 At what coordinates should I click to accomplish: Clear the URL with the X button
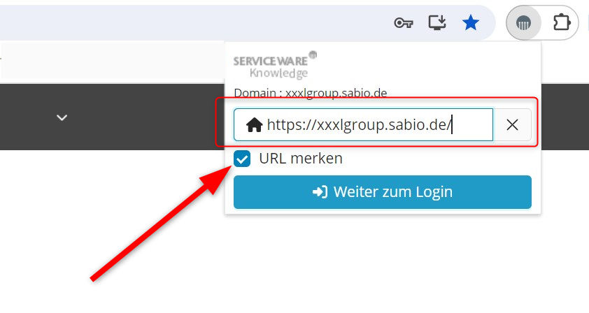(x=512, y=125)
